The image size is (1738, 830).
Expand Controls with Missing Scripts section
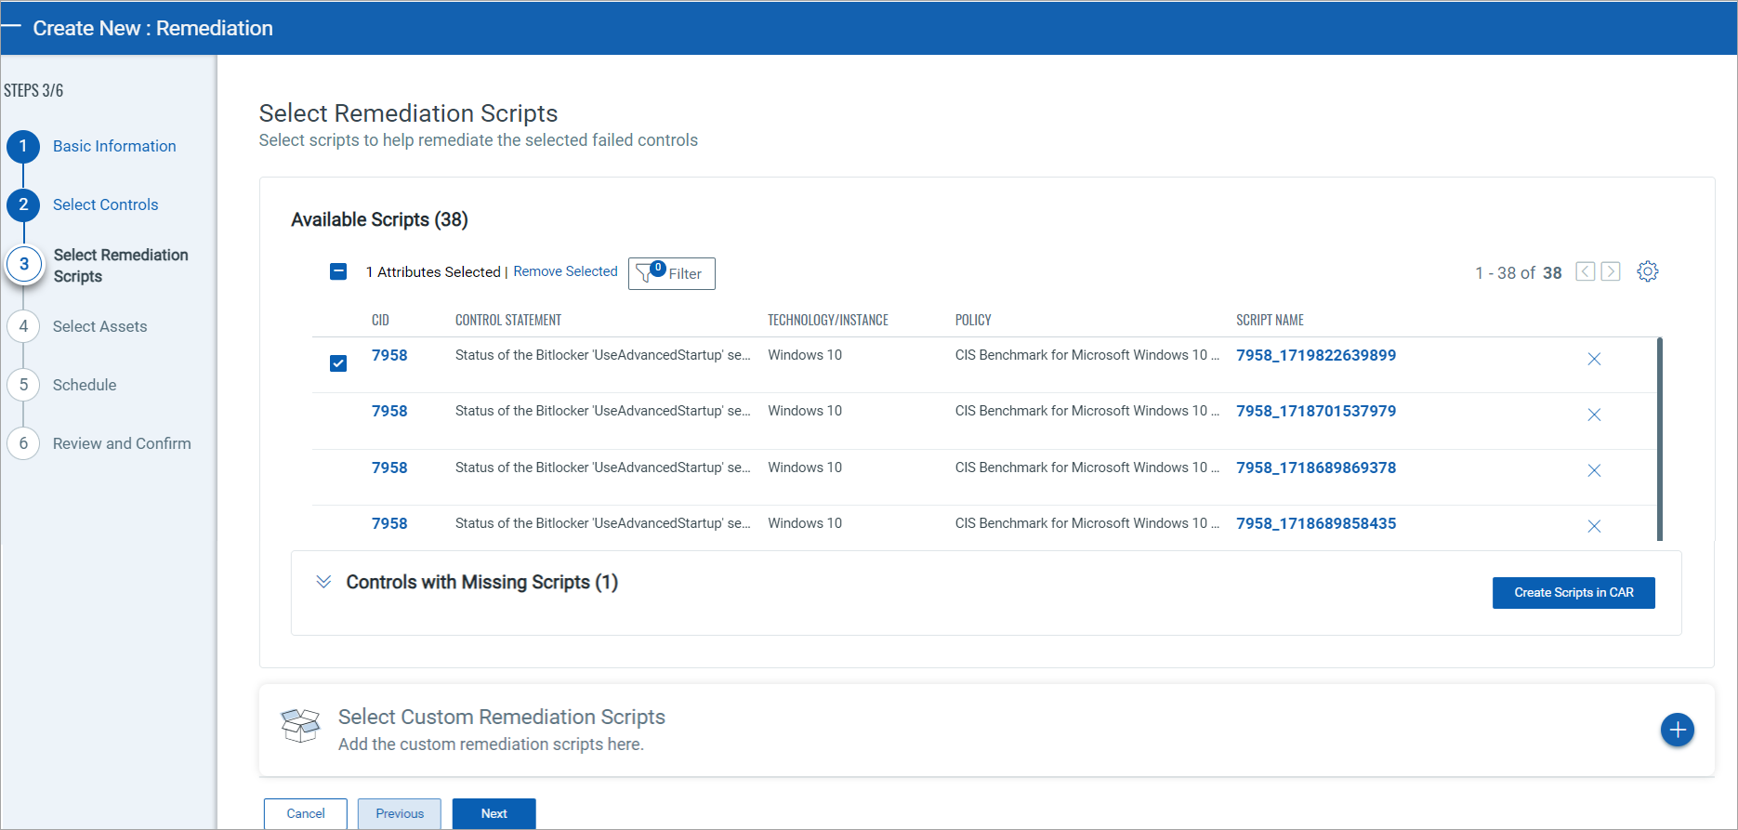(x=323, y=582)
